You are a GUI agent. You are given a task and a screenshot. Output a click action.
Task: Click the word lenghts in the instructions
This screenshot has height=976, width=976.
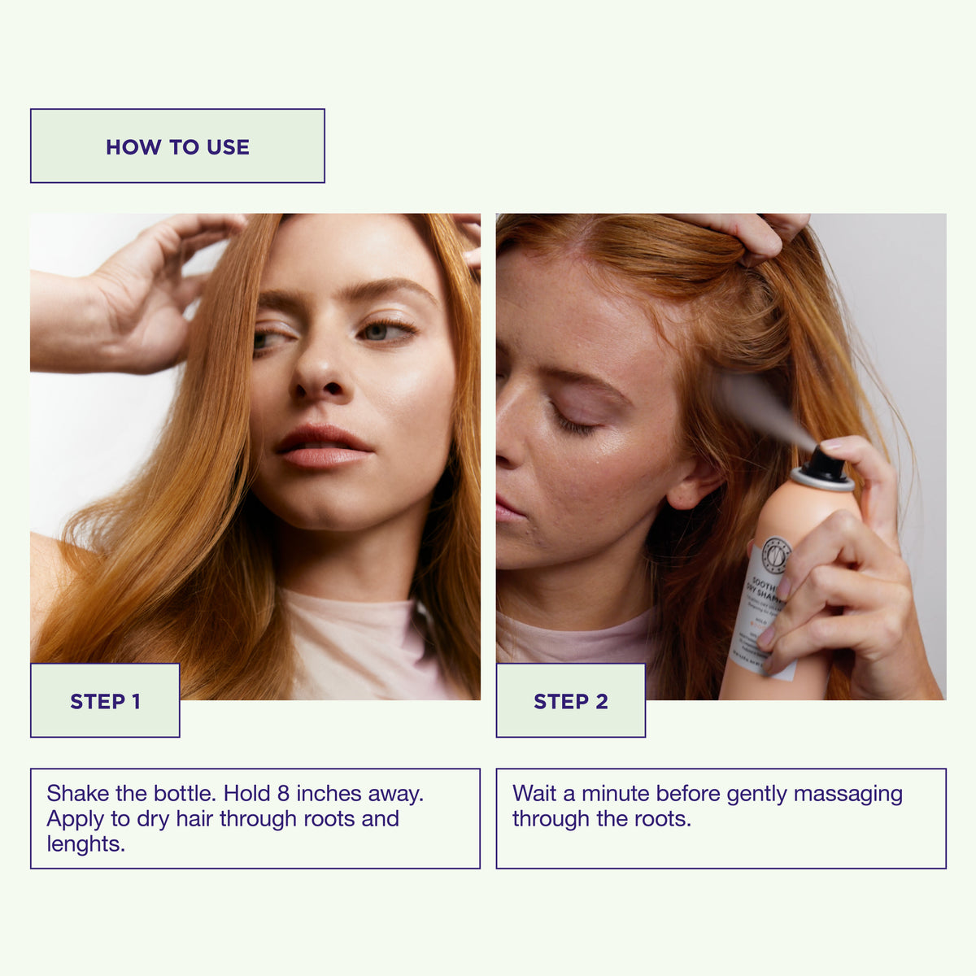point(86,844)
